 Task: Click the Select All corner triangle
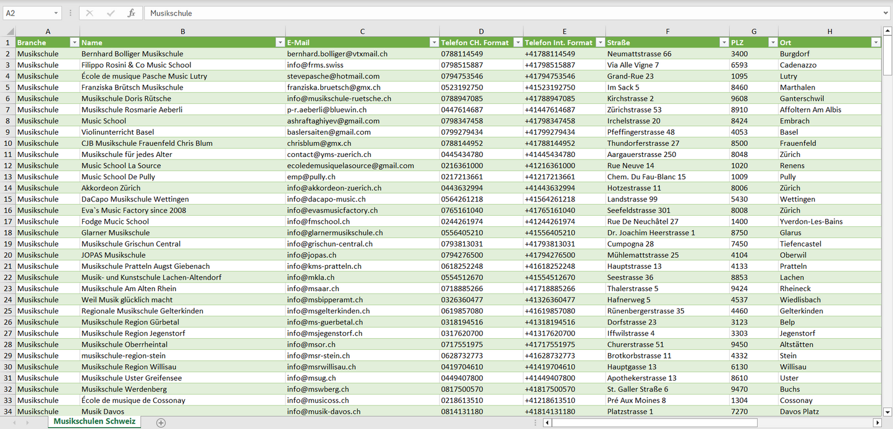point(10,32)
